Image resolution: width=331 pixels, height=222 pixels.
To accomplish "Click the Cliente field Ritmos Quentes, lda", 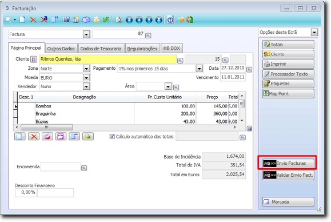I will pos(108,59).
